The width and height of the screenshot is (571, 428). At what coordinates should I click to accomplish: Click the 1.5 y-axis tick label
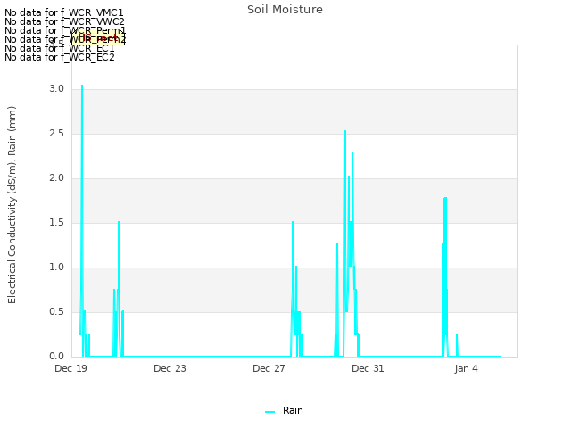point(57,223)
